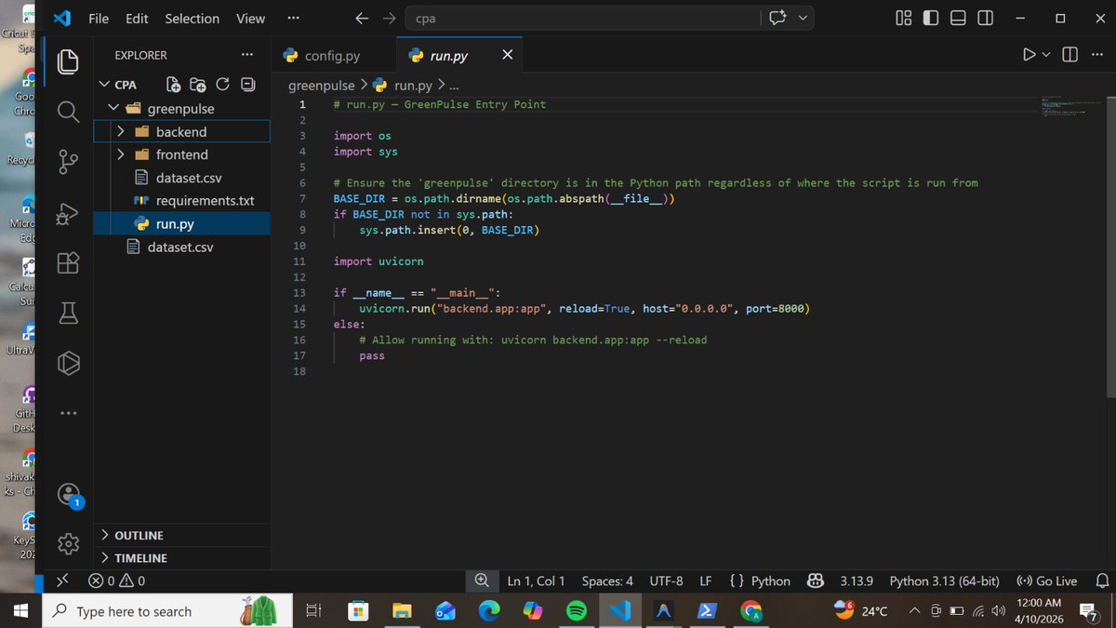This screenshot has width=1116, height=628.
Task: Toggle the Secondary Side Bar
Action: pos(985,17)
